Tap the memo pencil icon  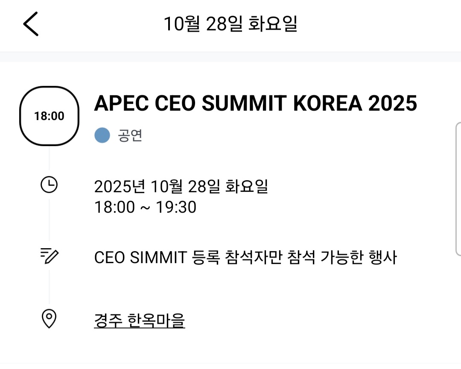[x=49, y=256]
